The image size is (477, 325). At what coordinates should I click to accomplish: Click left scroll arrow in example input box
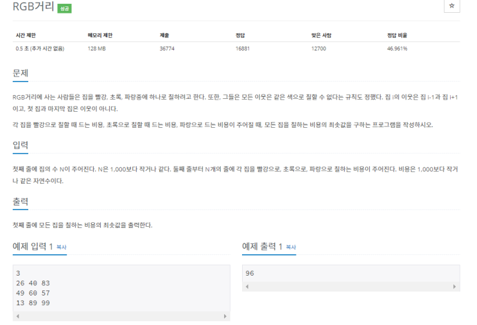tap(17, 316)
